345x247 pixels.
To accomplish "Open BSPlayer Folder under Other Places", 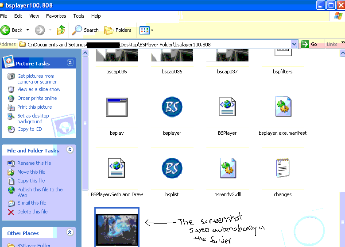I will [x=34, y=245].
